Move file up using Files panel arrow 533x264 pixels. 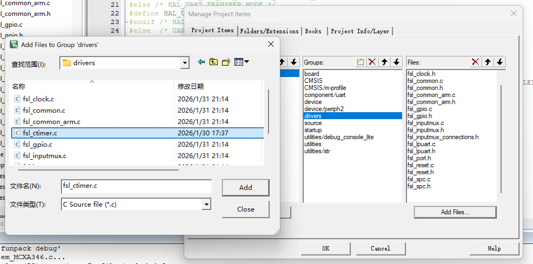(488, 62)
